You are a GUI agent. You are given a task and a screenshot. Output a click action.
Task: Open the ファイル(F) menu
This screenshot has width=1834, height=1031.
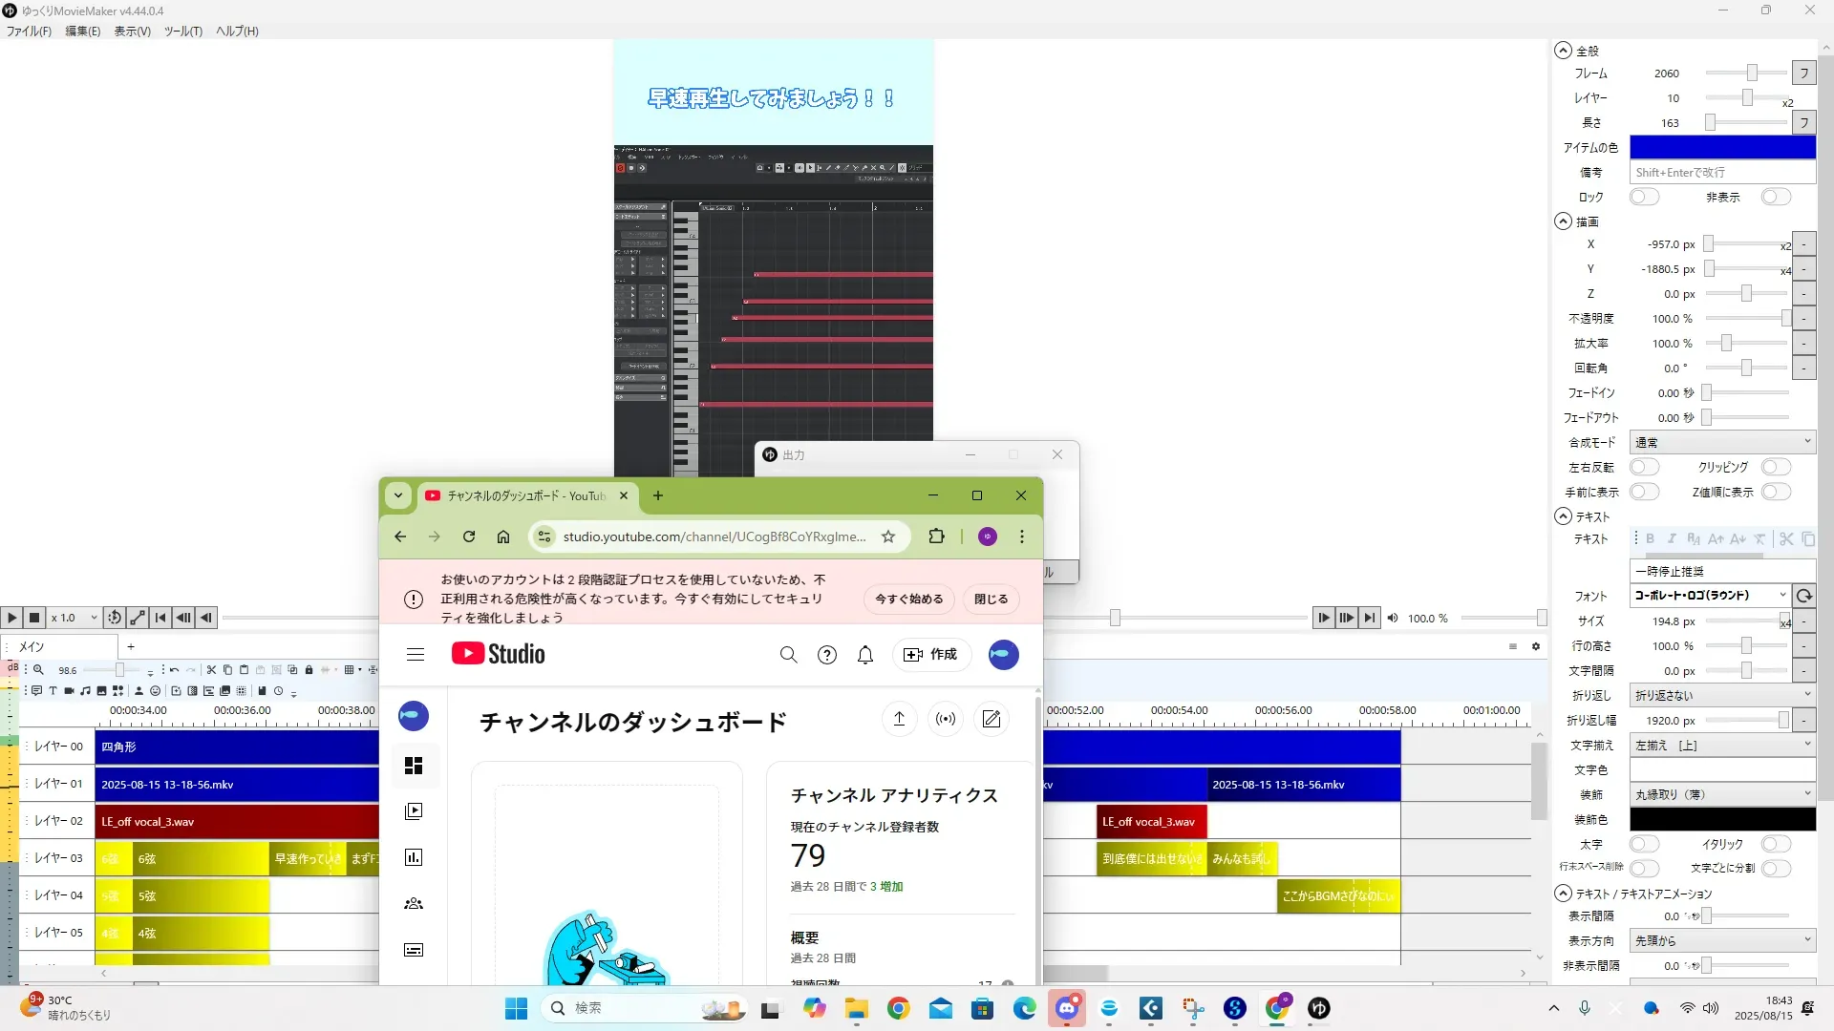click(29, 32)
